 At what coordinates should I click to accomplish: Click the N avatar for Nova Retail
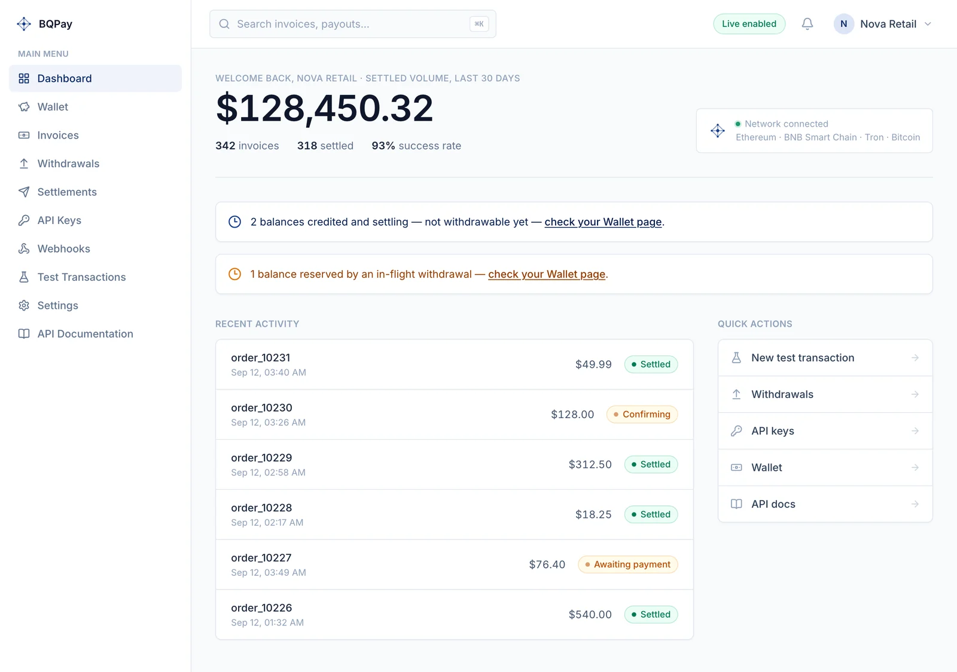pyautogui.click(x=844, y=24)
